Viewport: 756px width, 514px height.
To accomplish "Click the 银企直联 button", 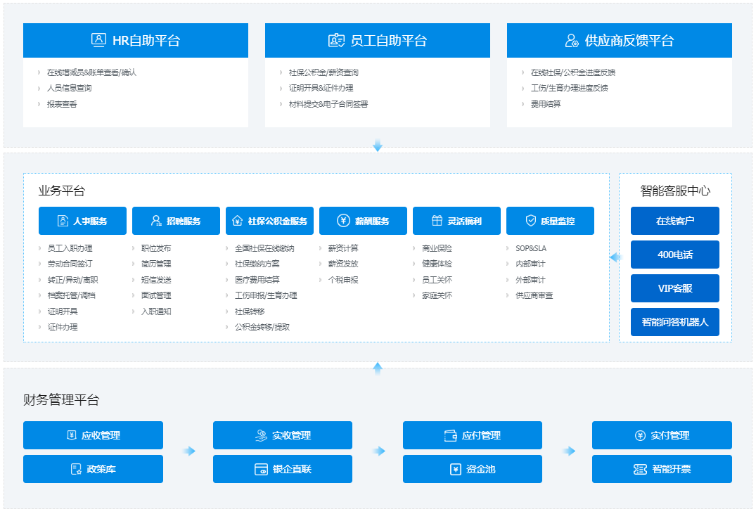I will (x=282, y=469).
